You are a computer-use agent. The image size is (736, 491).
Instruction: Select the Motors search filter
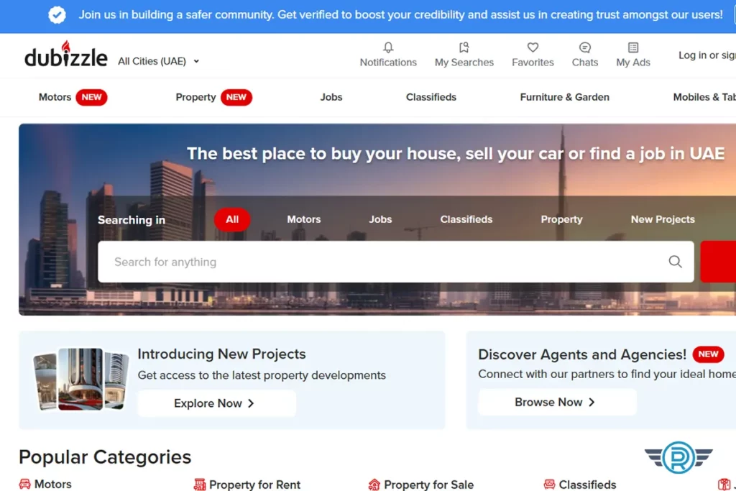point(304,219)
